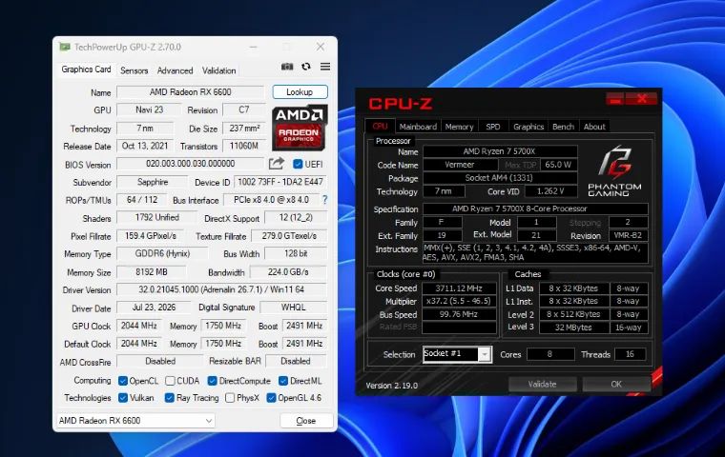This screenshot has width=725, height=457.
Task: Close the CPU-Z window with red X
Action: [x=641, y=99]
